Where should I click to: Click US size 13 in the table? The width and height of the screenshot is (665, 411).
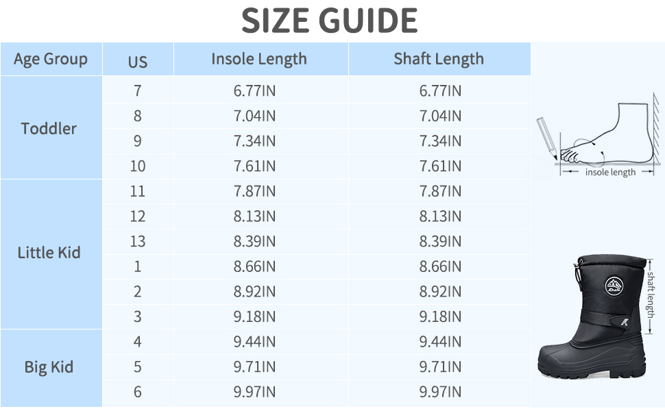tap(138, 241)
